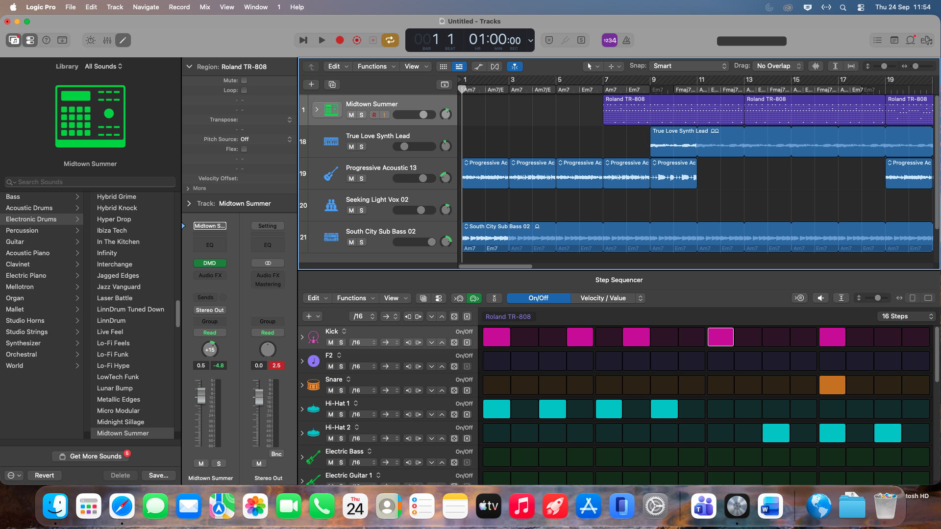Solo the South City Sub Bass 02 track
The image size is (941, 529).
pyautogui.click(x=361, y=242)
